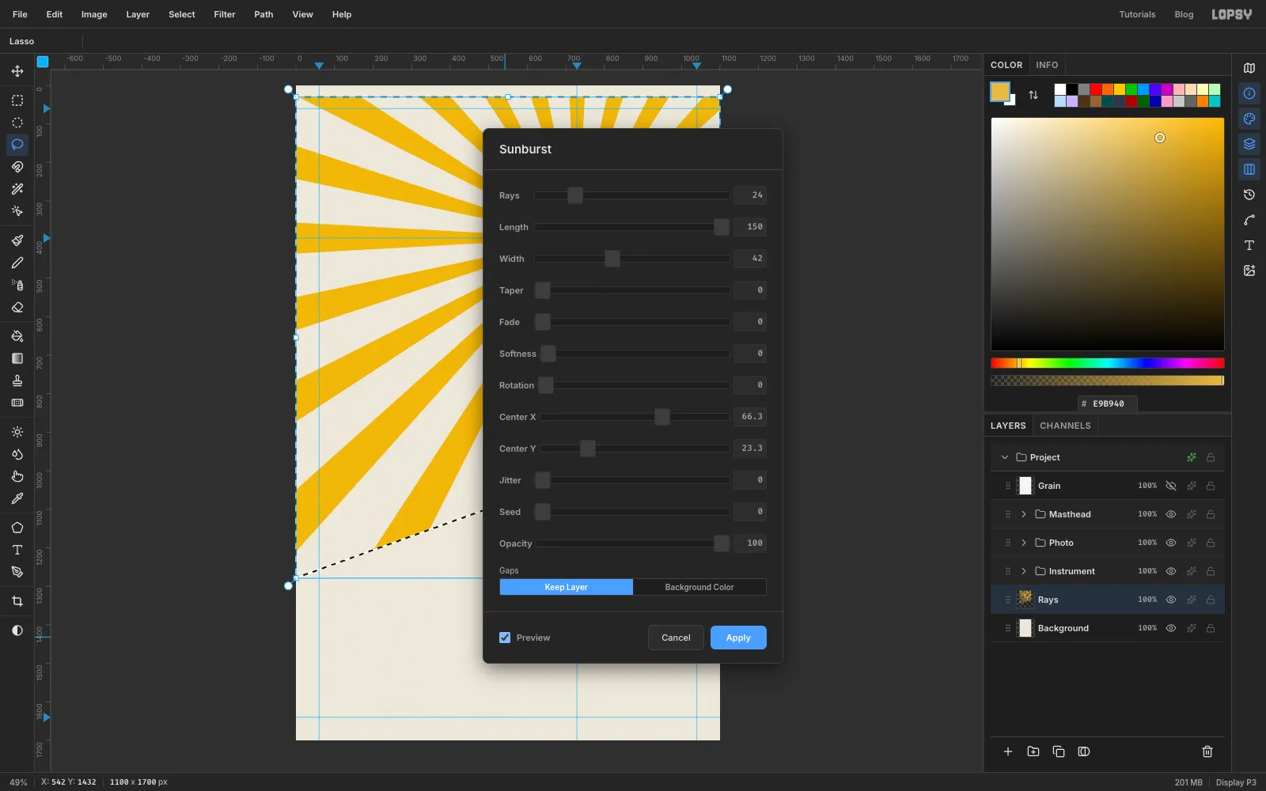Cancel the Sunburst dialog
This screenshot has height=791, width=1266.
(676, 638)
